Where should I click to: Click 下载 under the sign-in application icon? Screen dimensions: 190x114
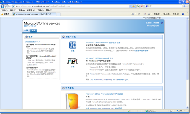point(73,51)
